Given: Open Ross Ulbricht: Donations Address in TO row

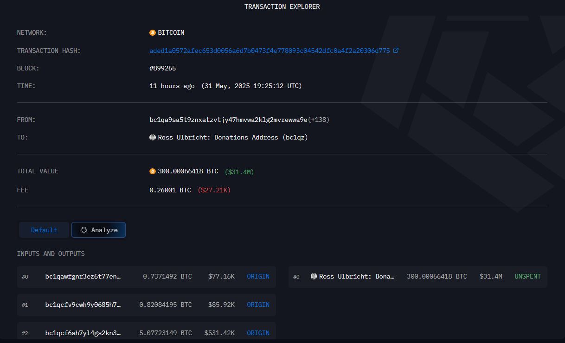Looking at the screenshot, I should click(x=233, y=137).
